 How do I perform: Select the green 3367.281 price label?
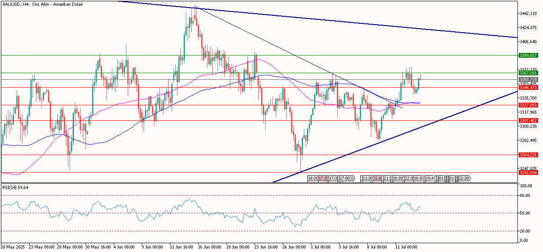[528, 73]
